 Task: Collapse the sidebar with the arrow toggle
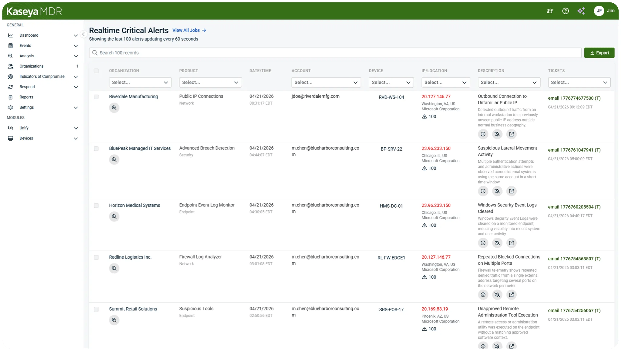click(x=83, y=34)
